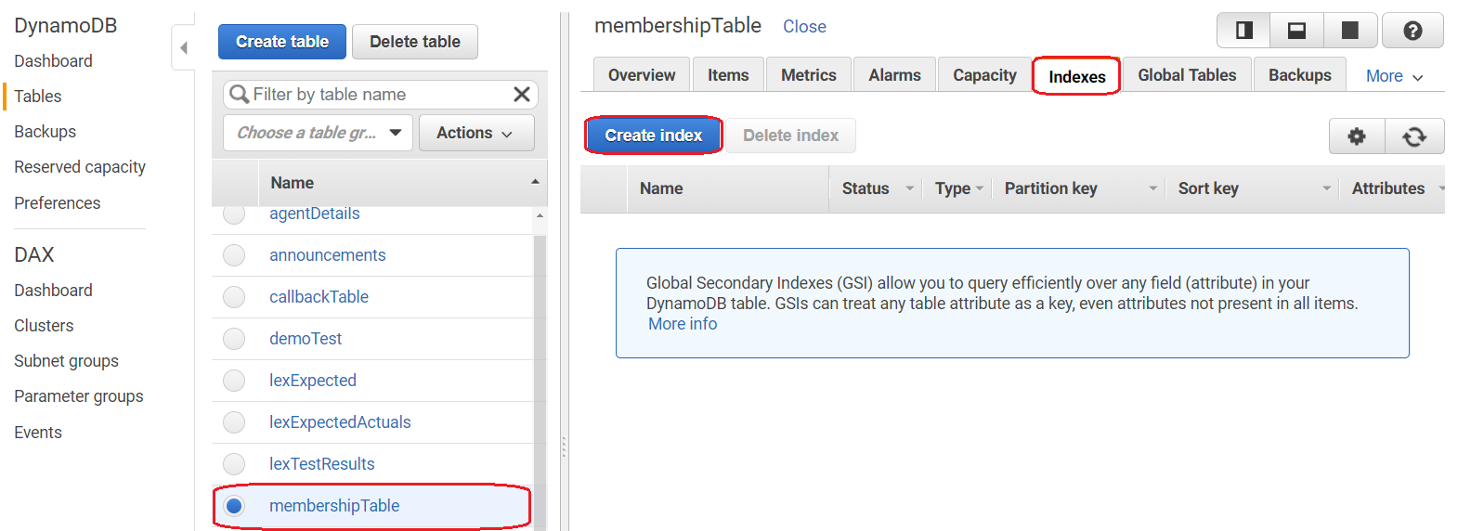Select the announcements table radio button
This screenshot has width=1458, height=531.
pyautogui.click(x=234, y=255)
